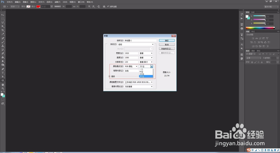This screenshot has height=153, width=280.
Task: Select the Lasso tool
Action: point(3,23)
